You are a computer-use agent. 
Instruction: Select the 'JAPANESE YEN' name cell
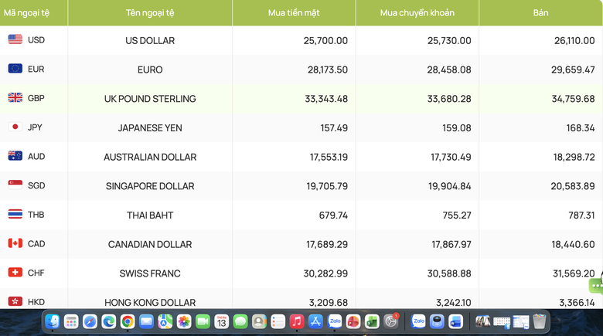tap(150, 128)
